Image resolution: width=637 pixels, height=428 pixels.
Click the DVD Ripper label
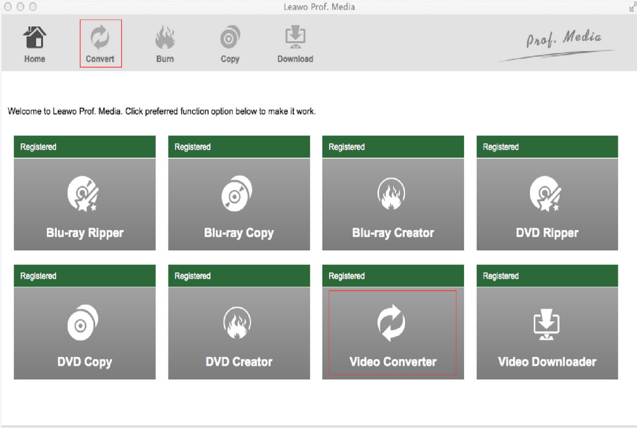547,233
